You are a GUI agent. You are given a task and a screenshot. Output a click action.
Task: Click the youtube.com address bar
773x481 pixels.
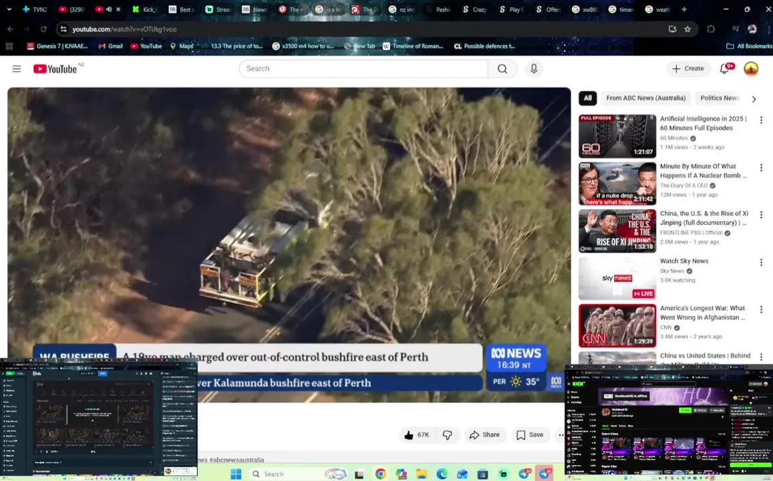pyautogui.click(x=365, y=29)
